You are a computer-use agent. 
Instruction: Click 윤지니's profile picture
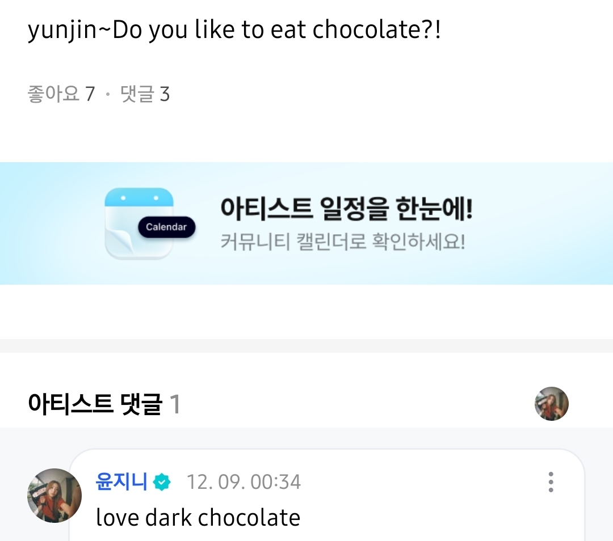click(54, 495)
